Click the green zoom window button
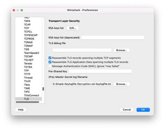165x130 pixels. pyautogui.click(x=22, y=10)
